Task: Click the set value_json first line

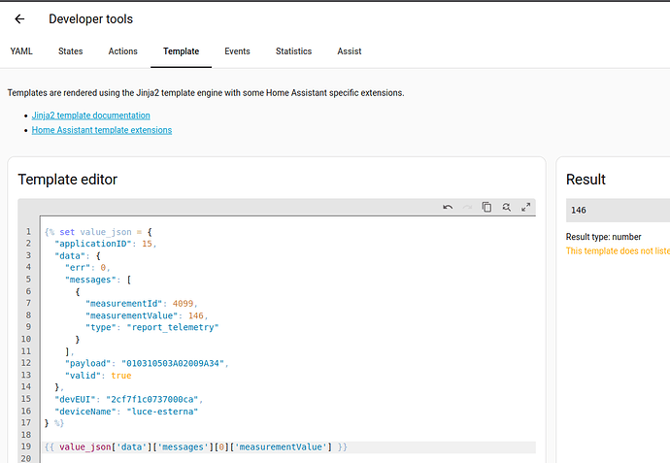Action: [x=98, y=231]
